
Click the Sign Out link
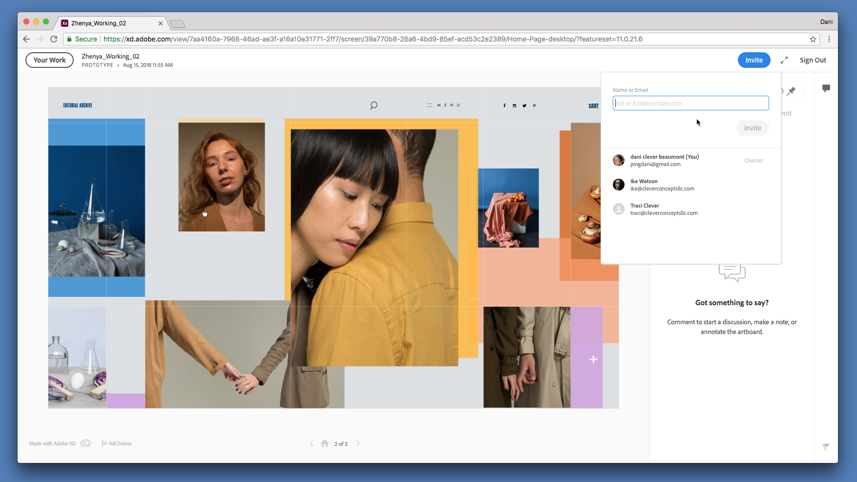coord(813,60)
